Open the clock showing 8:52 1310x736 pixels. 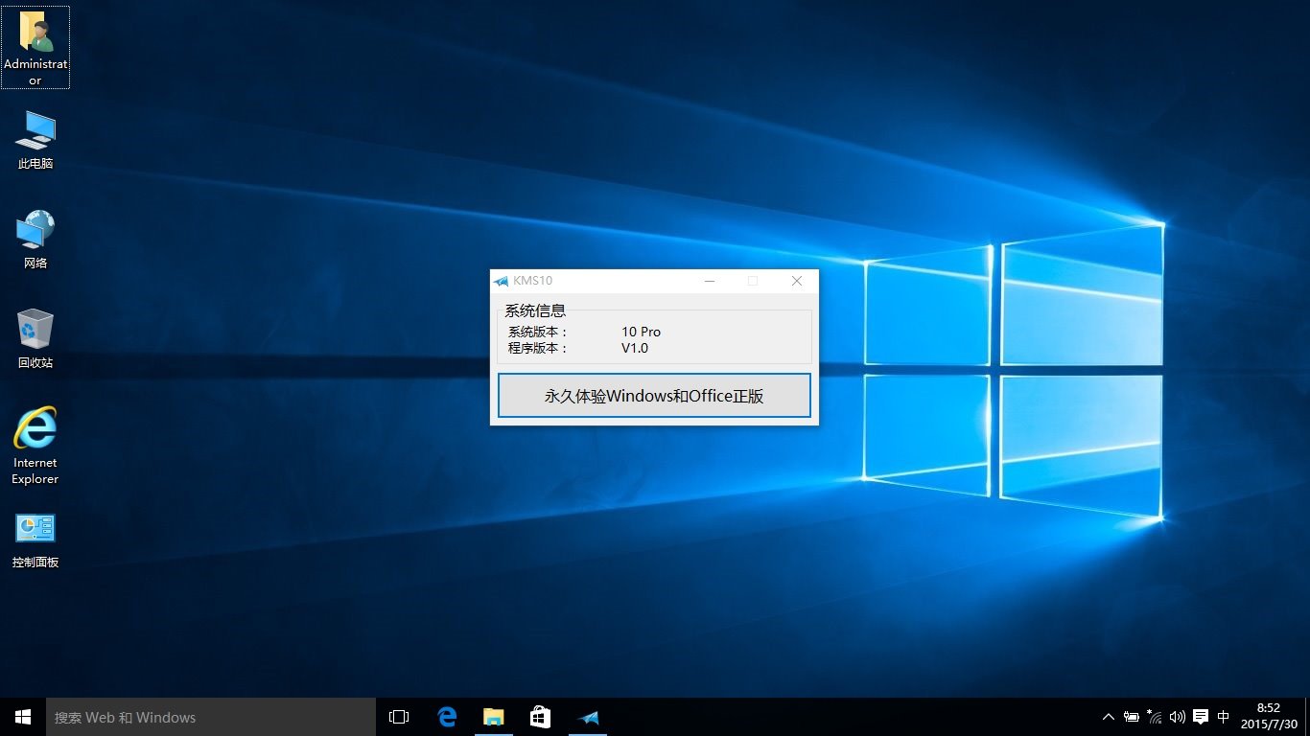pos(1268,717)
